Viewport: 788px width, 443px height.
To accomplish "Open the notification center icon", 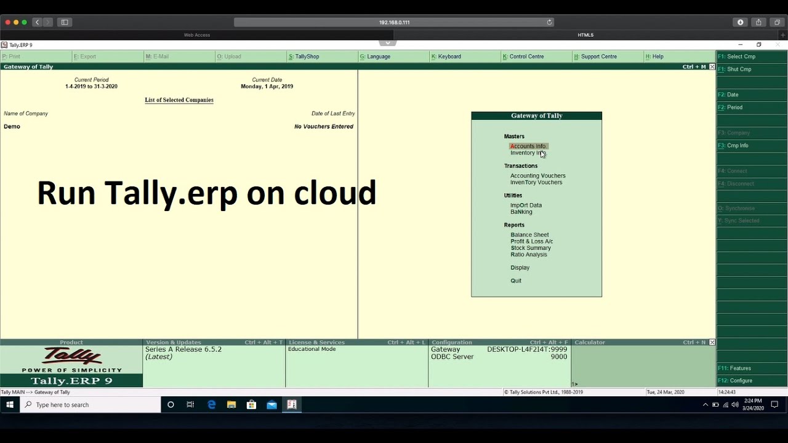I will [x=774, y=405].
